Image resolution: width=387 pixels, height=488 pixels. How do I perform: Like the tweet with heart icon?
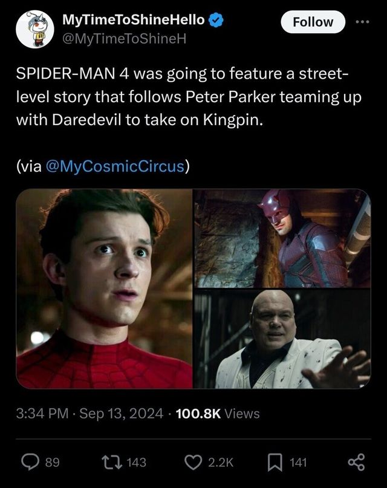(x=193, y=462)
